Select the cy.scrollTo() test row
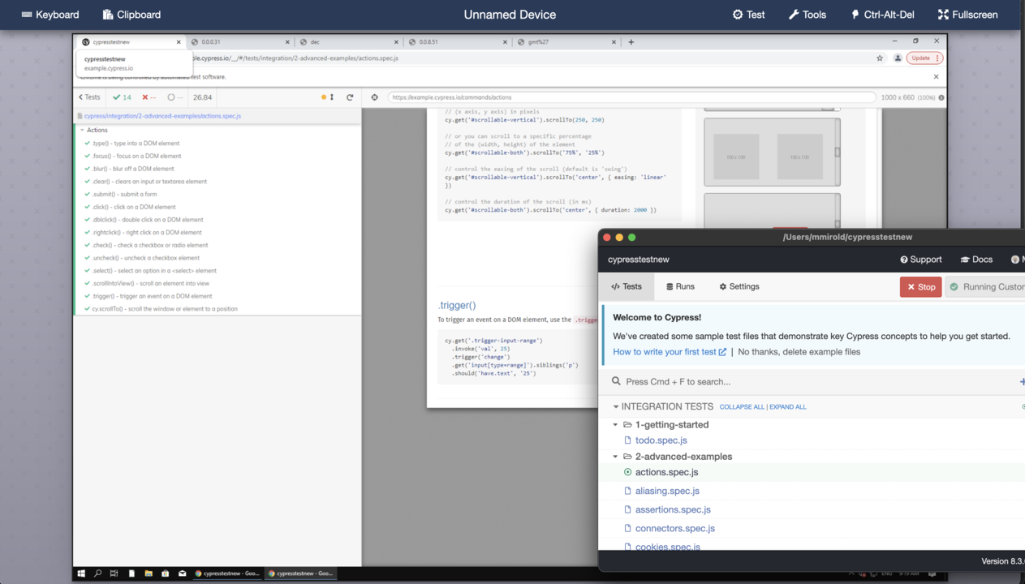1025x584 pixels. (217, 309)
